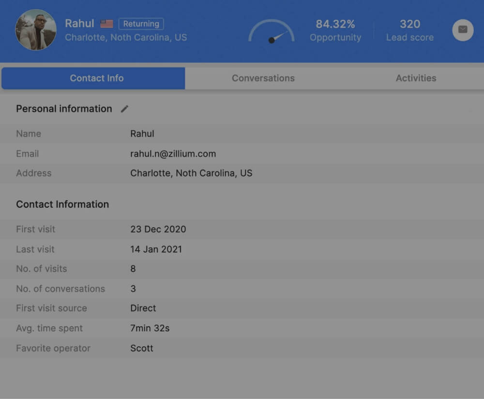
Task: Click the First visit date 23 Dec 2020
Action: (158, 229)
